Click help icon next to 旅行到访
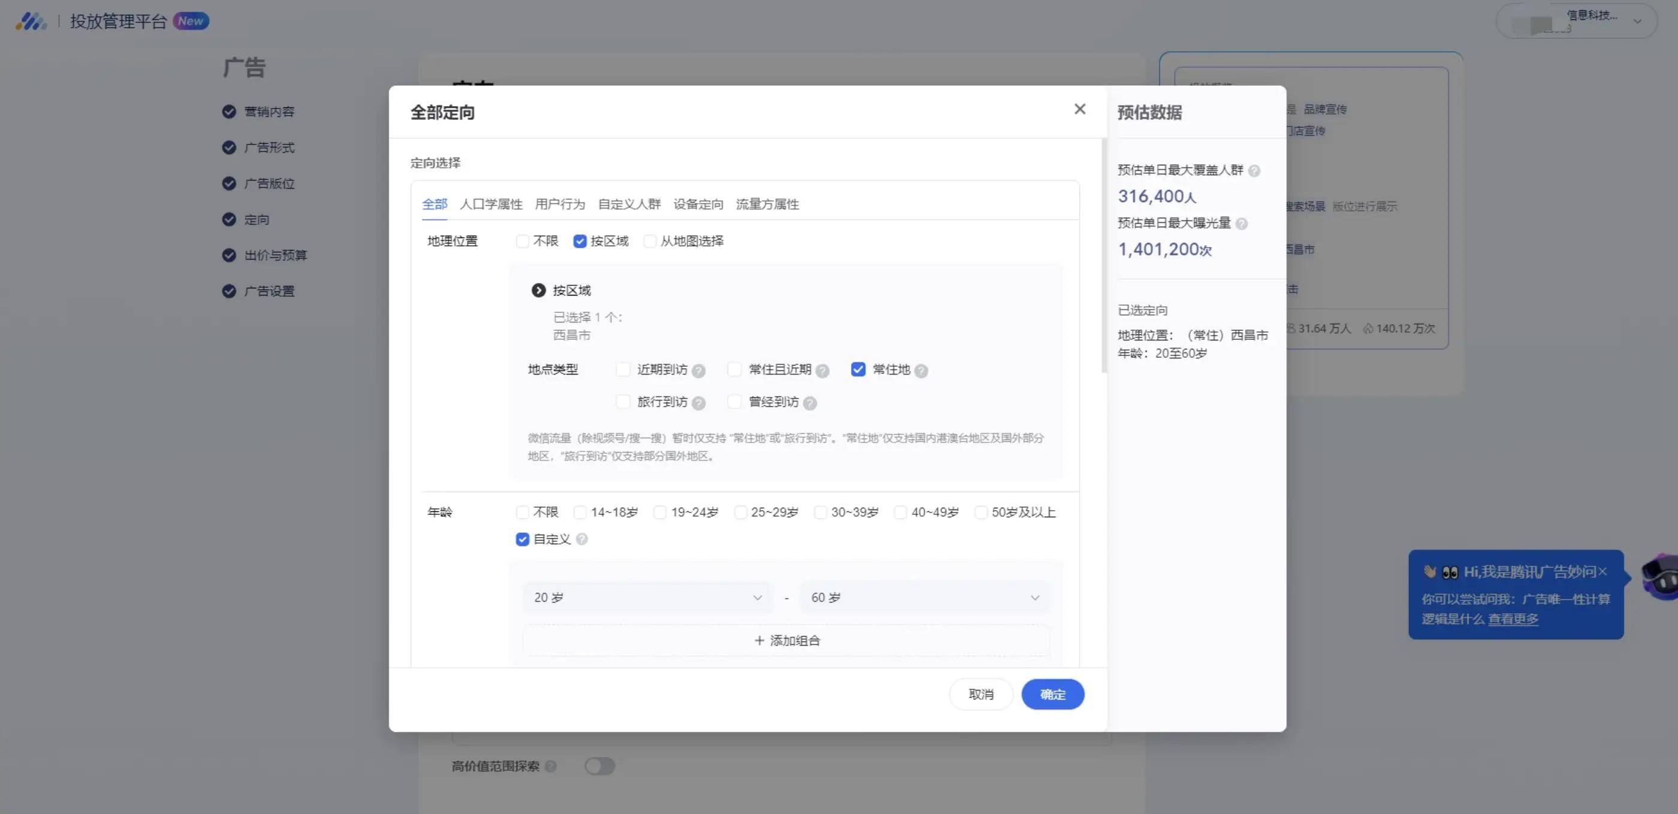Viewport: 1678px width, 814px height. pos(698,403)
